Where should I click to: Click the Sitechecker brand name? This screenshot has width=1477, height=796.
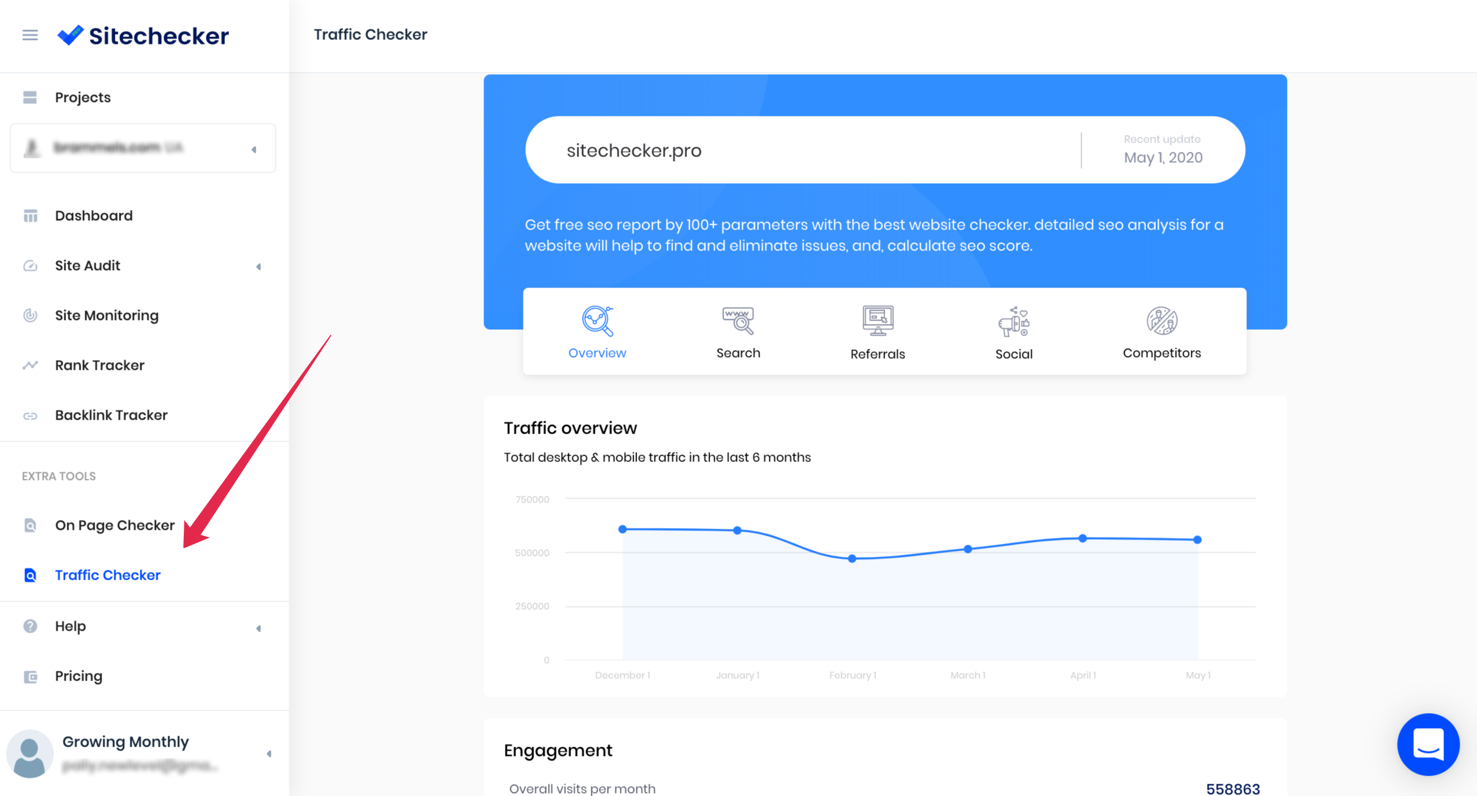click(159, 36)
